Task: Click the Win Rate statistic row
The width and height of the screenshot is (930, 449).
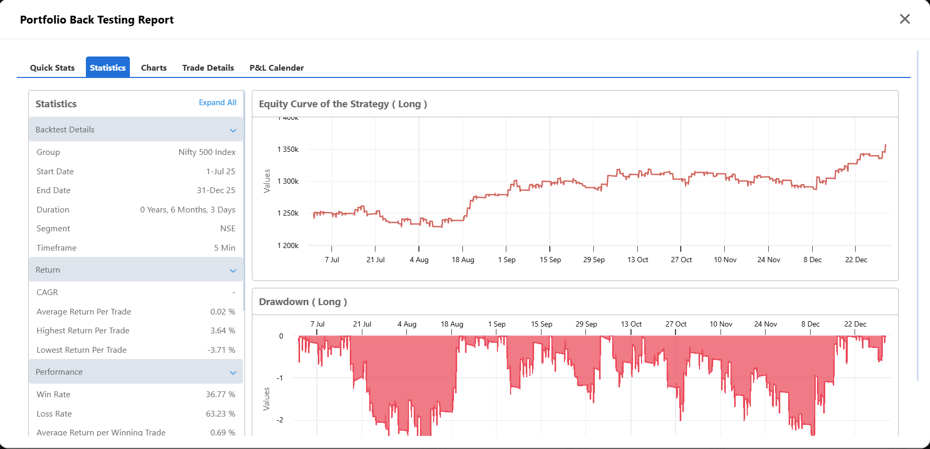Action: 136,394
